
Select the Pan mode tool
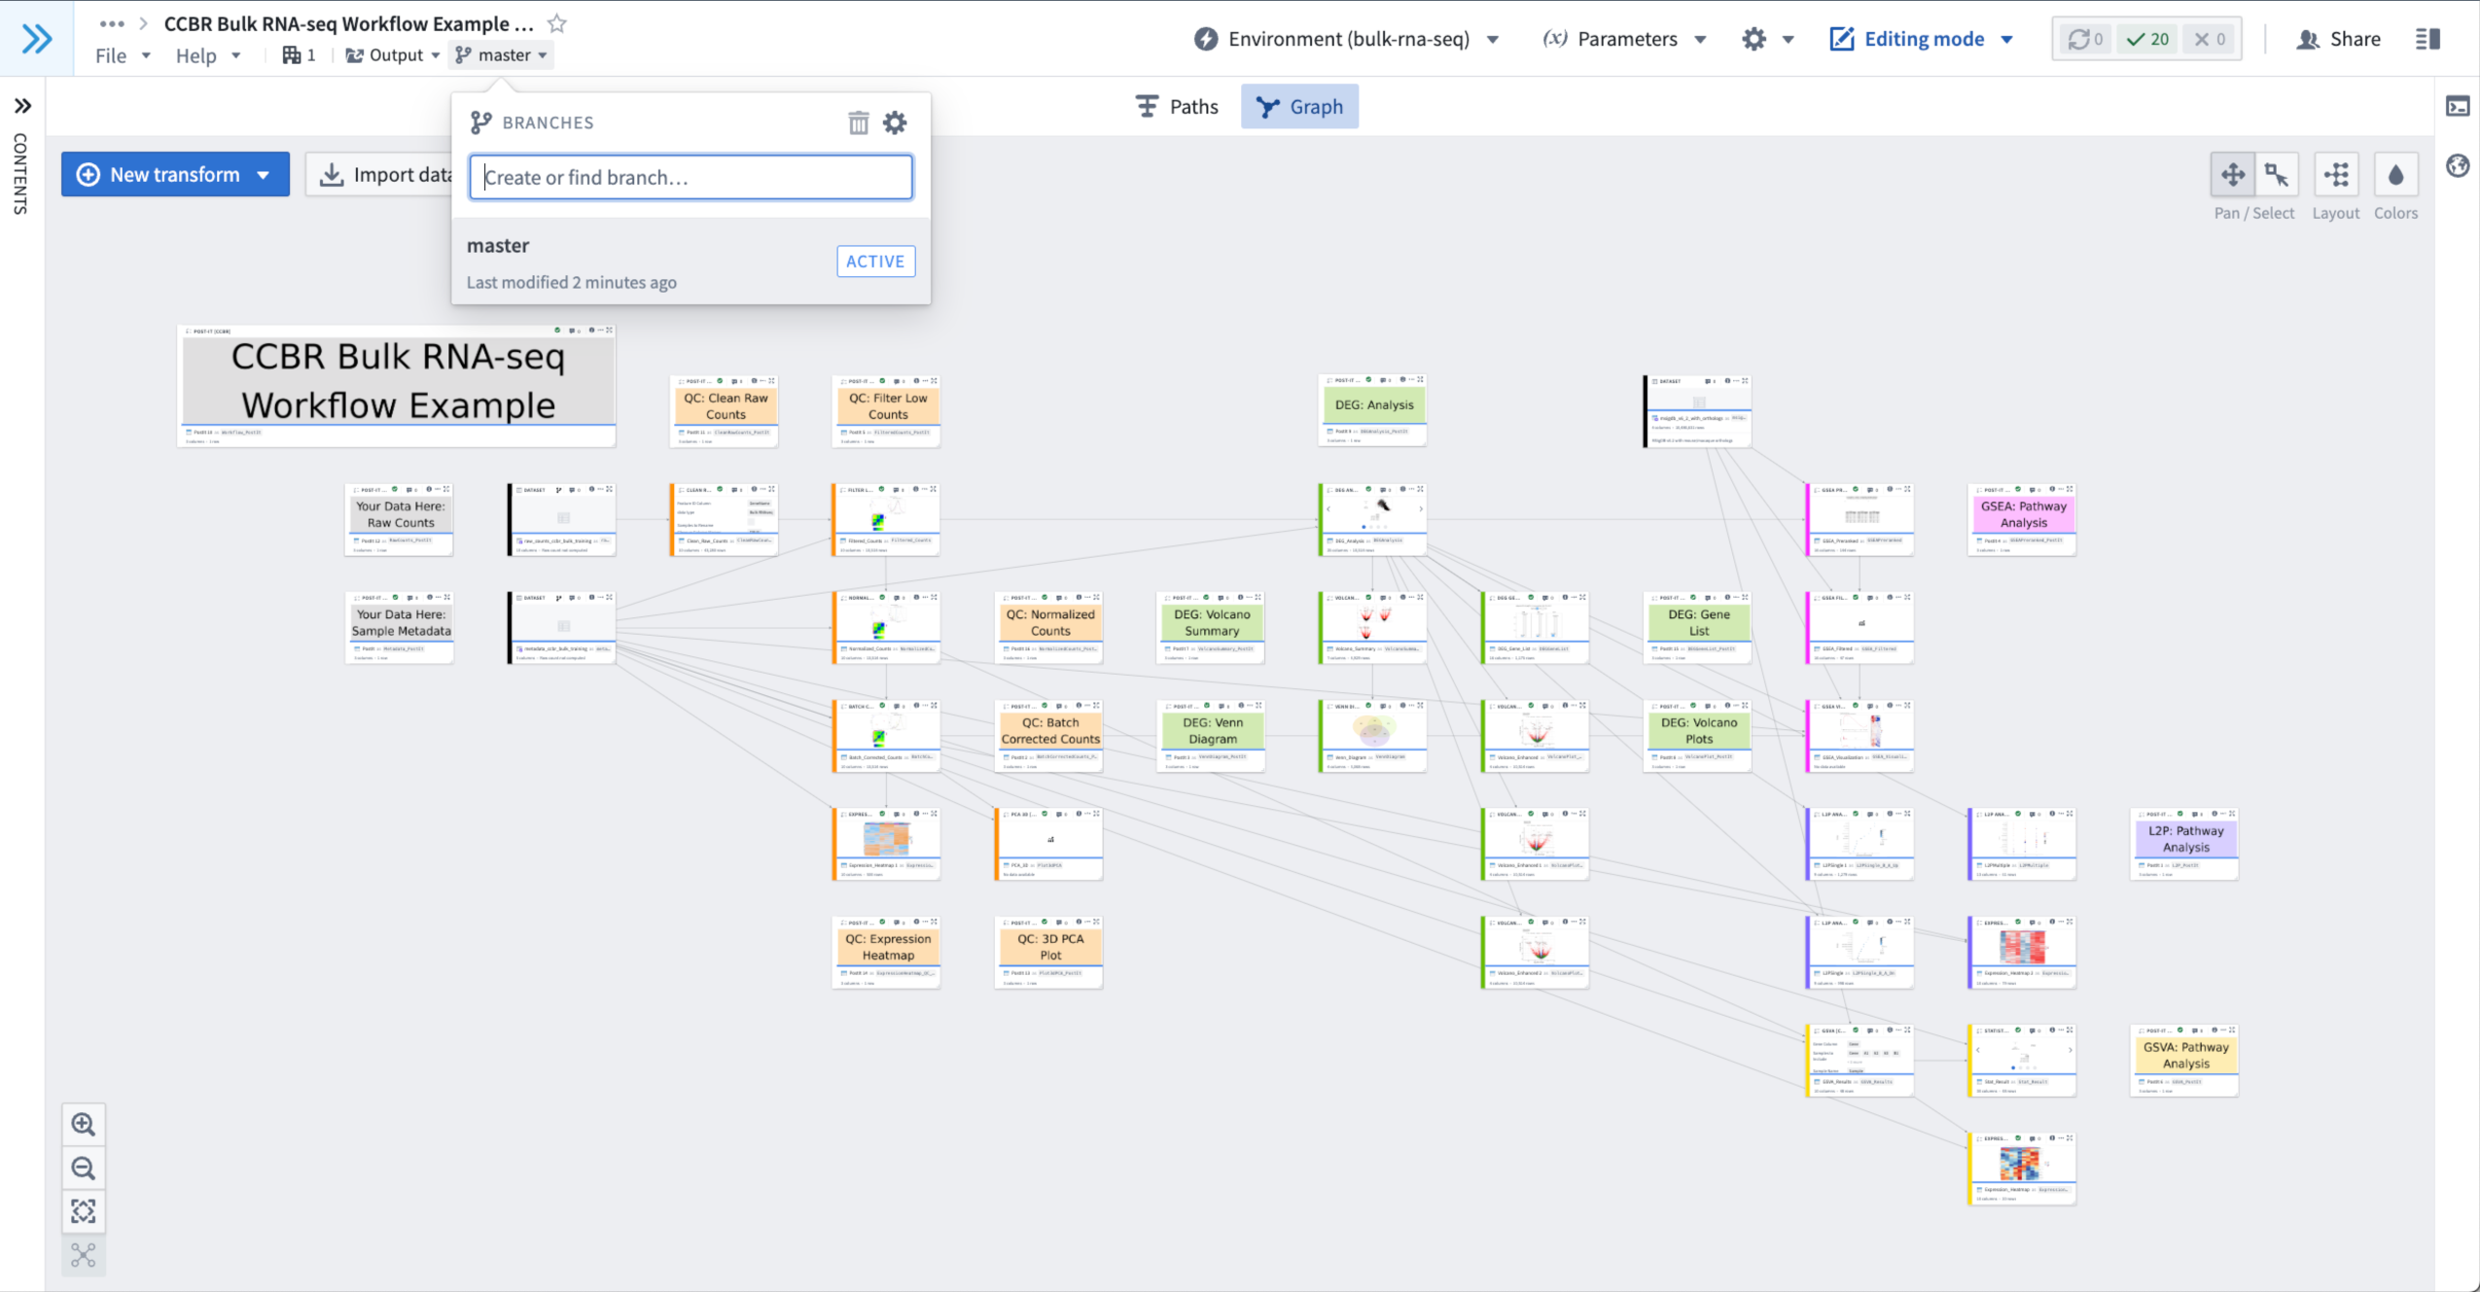pyautogui.click(x=2233, y=175)
